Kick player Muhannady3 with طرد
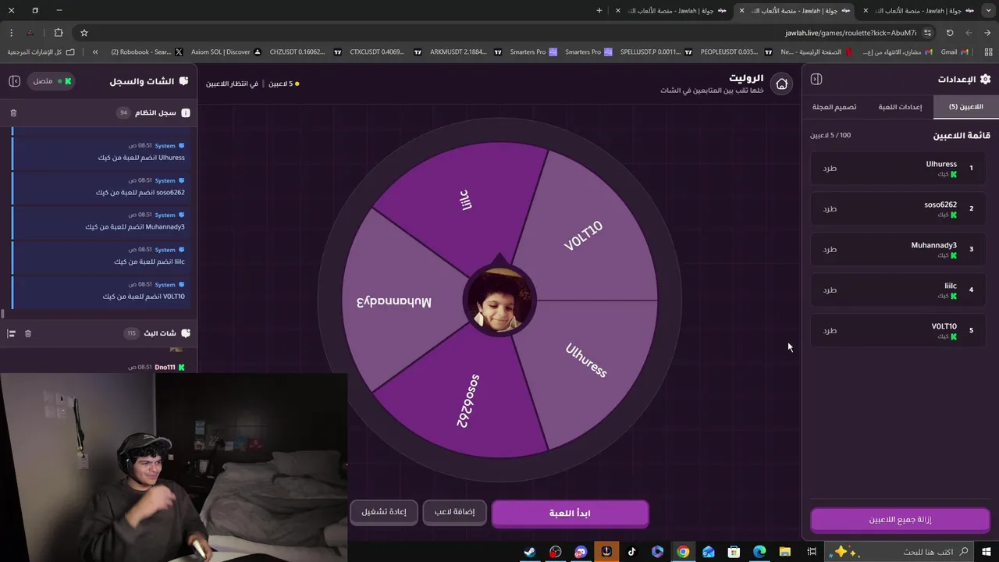The height and width of the screenshot is (562, 999). (x=830, y=249)
